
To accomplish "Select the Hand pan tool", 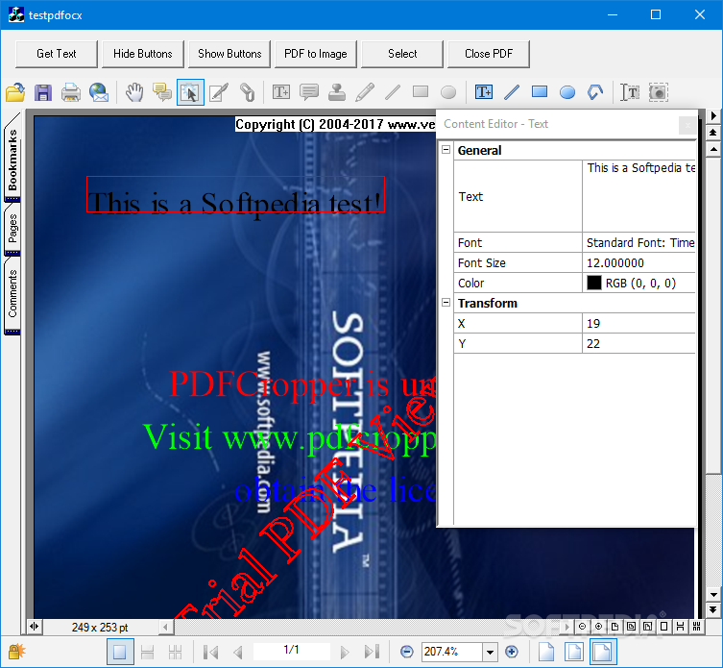I will pyautogui.click(x=134, y=92).
